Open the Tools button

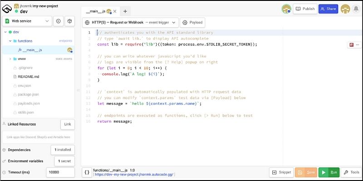[352, 172]
